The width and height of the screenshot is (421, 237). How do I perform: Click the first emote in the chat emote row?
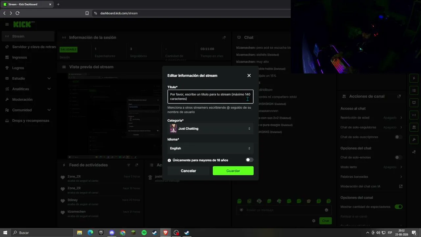click(239, 201)
